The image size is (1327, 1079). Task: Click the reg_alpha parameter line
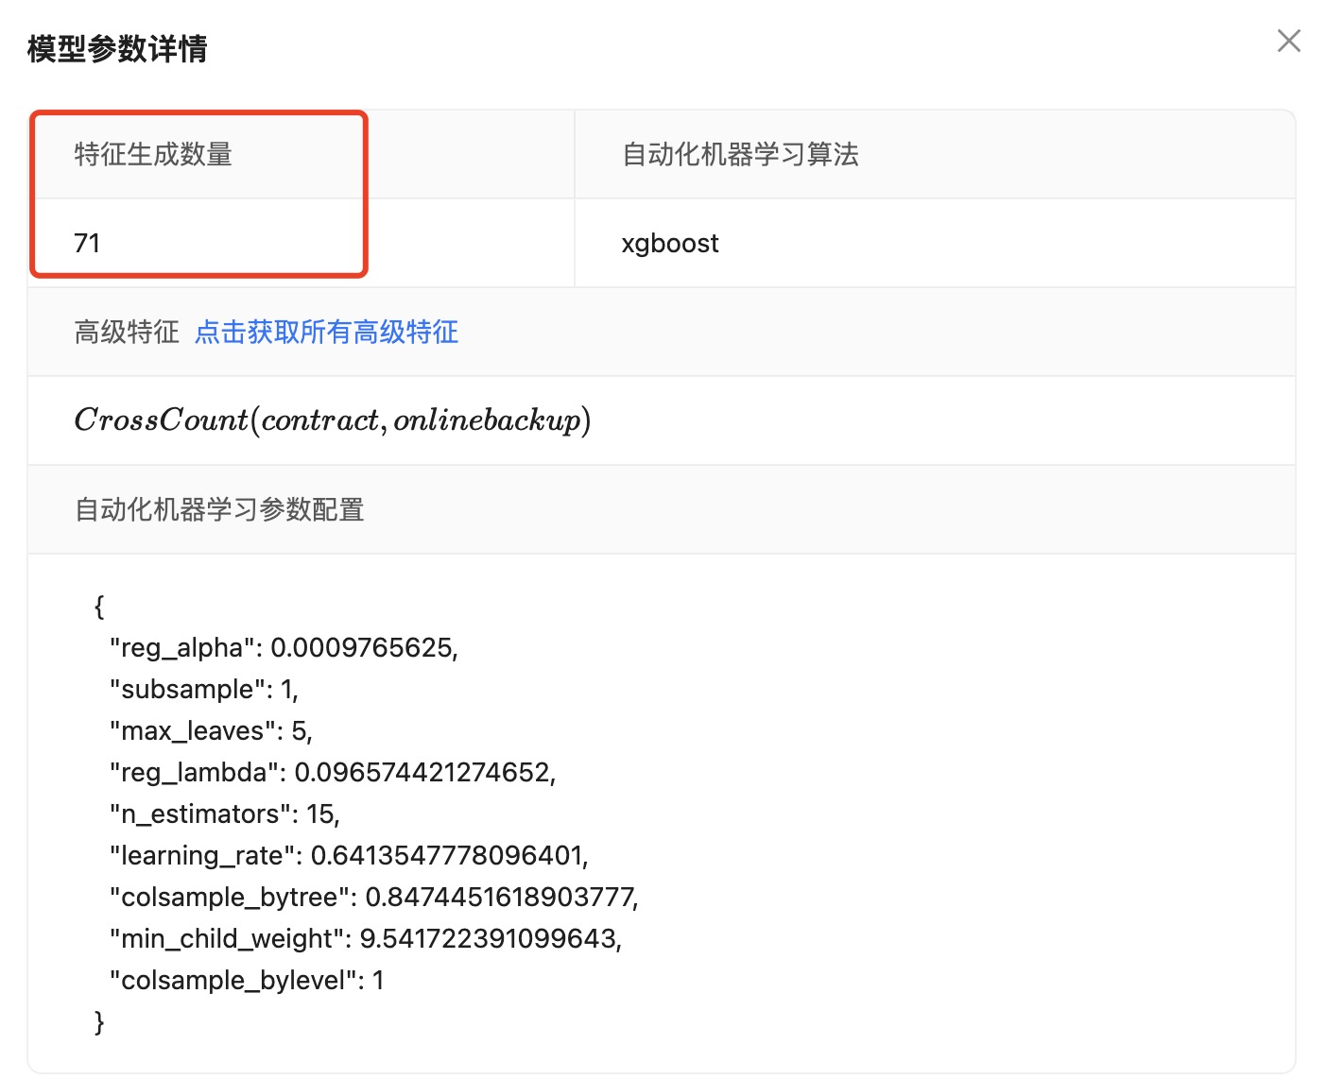284,647
